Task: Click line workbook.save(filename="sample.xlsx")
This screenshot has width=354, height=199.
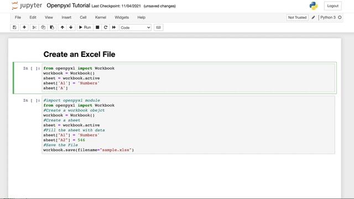Action: [x=88, y=150]
